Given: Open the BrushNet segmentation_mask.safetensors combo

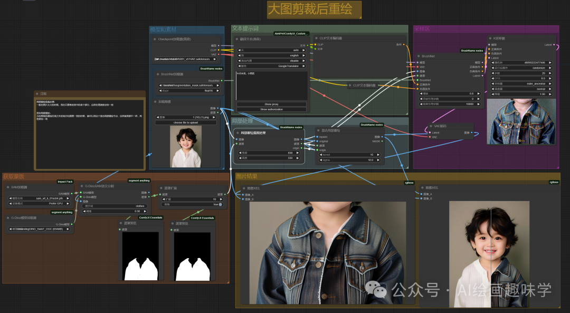Looking at the screenshot, I should pos(189,86).
